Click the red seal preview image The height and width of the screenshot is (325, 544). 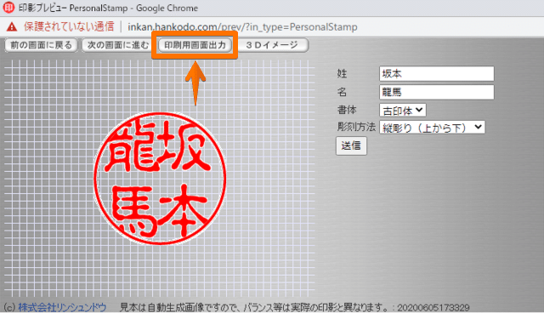click(x=160, y=179)
